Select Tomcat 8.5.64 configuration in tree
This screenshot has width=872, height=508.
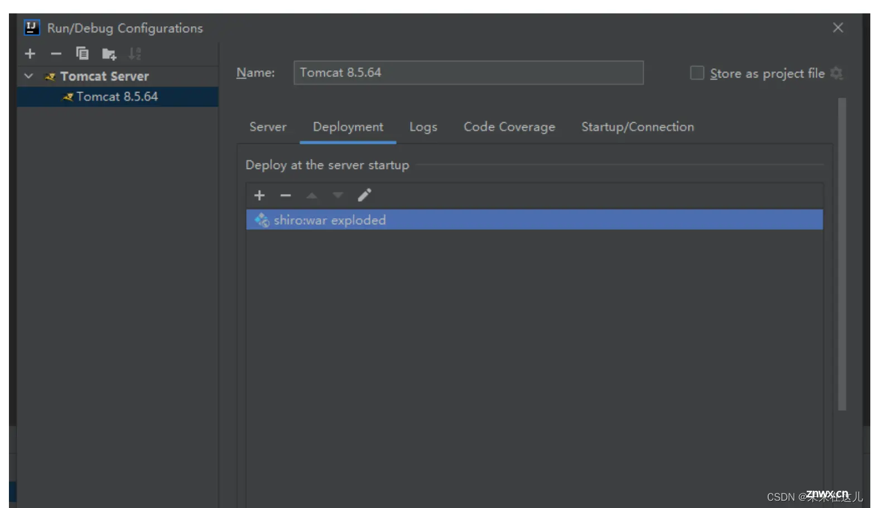click(x=117, y=96)
